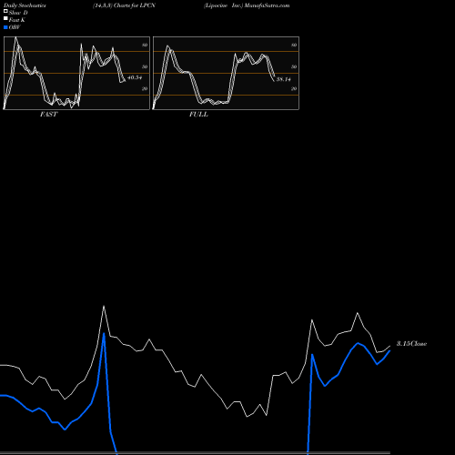Click the 'Slow D' legend text
The height and width of the screenshot is (455, 455).
pyautogui.click(x=18, y=13)
